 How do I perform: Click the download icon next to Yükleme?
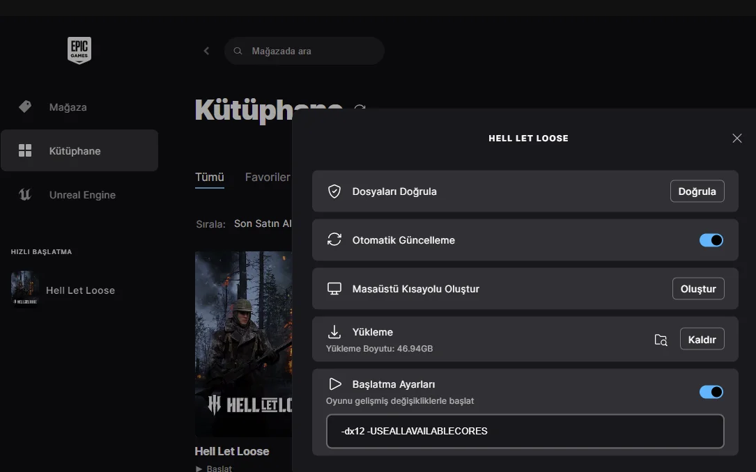point(334,332)
